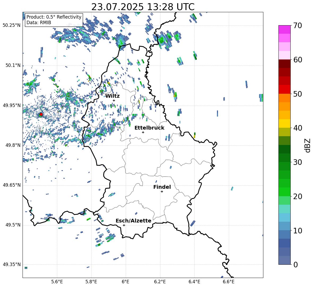Click the 49.65°N latitude label
The height and width of the screenshot is (287, 314).
12,185
